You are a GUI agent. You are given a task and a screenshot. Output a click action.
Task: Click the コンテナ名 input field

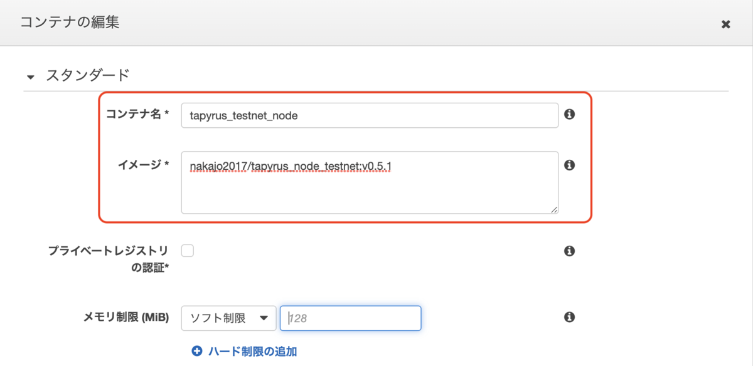pyautogui.click(x=370, y=115)
